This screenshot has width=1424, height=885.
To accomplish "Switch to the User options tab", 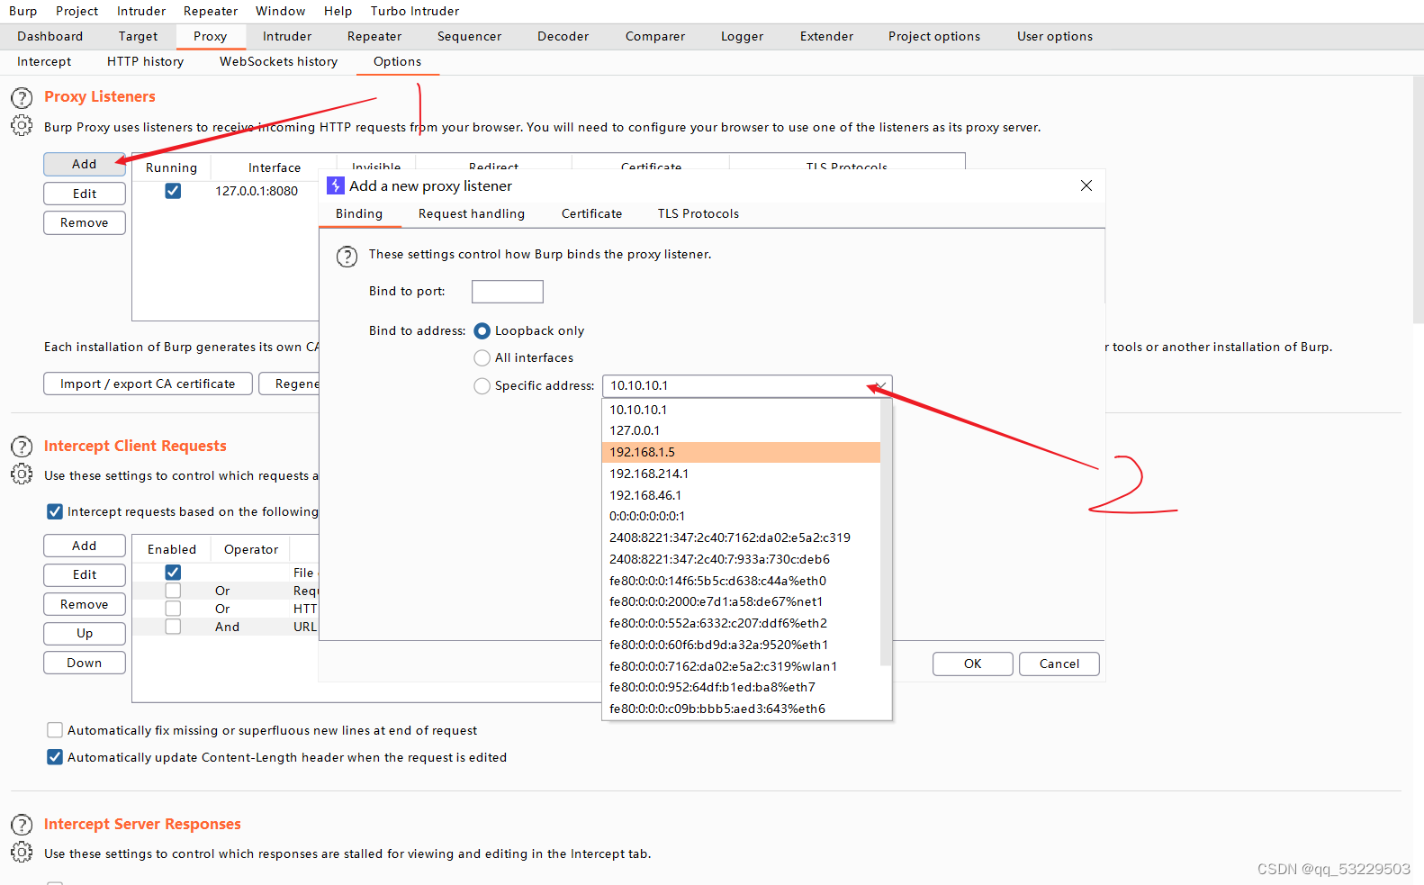I will click(1055, 36).
